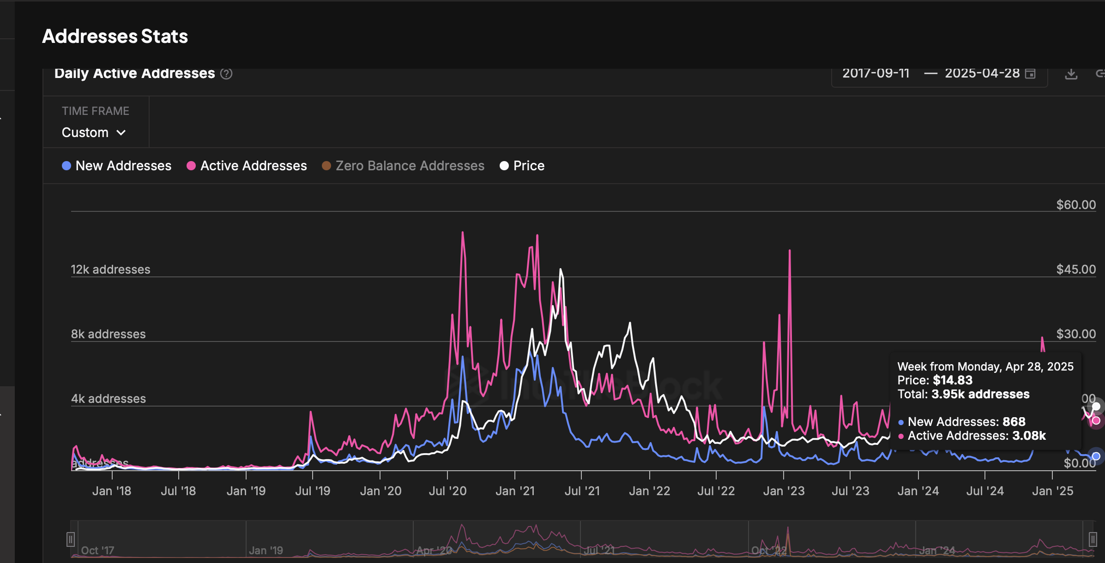
Task: Select the tooltip New Addresses 868 value
Action: pos(1014,422)
